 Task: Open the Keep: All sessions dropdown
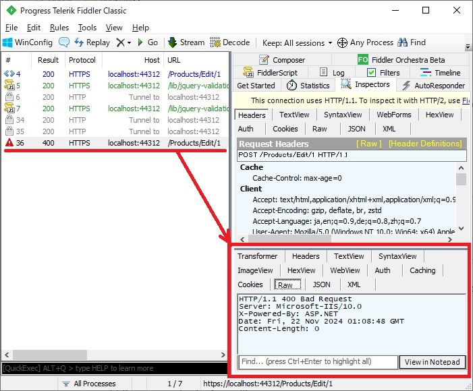click(297, 43)
